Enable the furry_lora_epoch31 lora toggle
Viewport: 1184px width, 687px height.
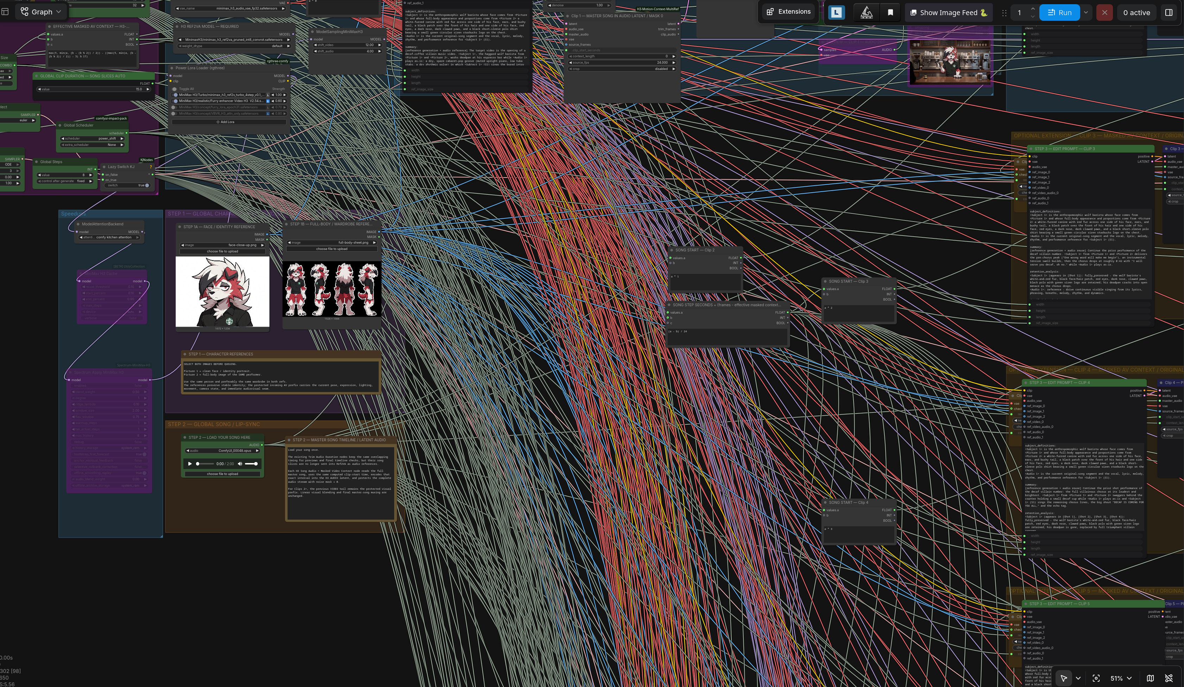coord(174,107)
